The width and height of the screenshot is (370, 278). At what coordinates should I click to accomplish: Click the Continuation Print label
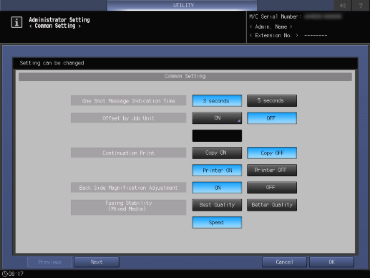point(128,153)
